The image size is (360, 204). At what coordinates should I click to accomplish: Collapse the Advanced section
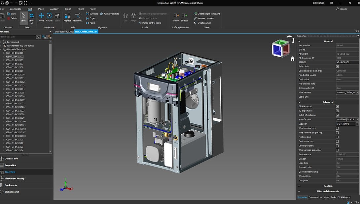(299, 102)
